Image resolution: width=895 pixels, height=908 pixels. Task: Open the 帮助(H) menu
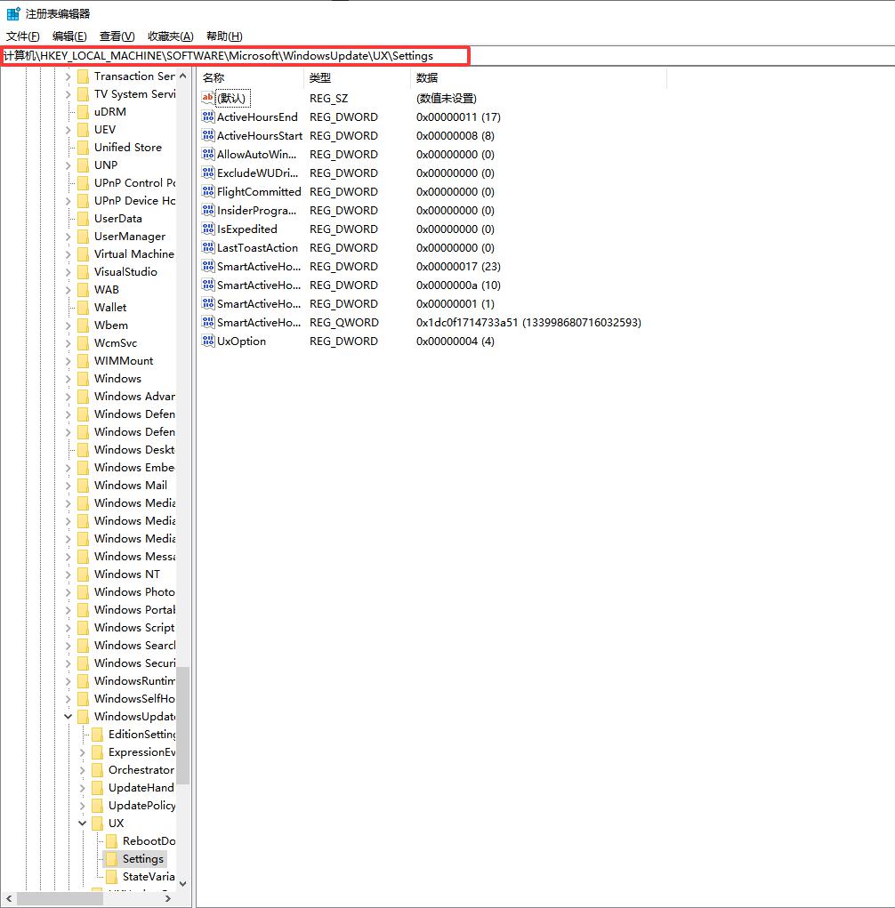click(224, 36)
